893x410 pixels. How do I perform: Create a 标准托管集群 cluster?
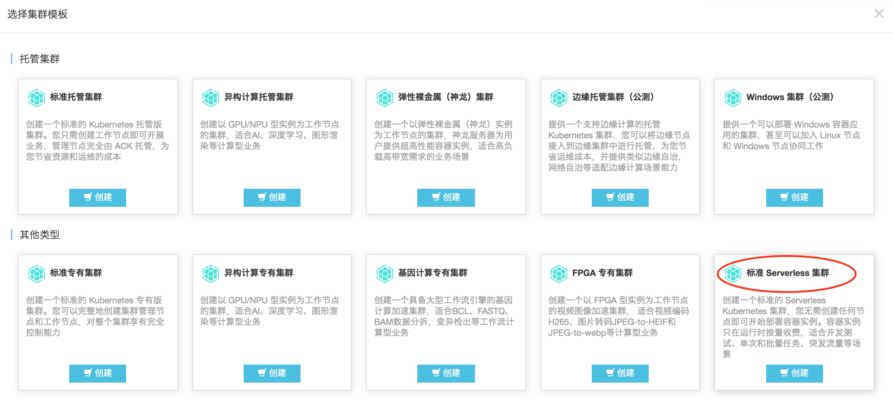coord(98,197)
